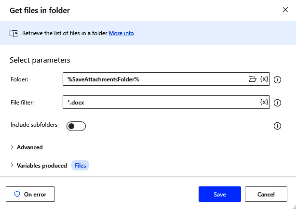Screen dimensions: 296x209
Task: Save the Get files in folder action
Action: [x=220, y=194]
